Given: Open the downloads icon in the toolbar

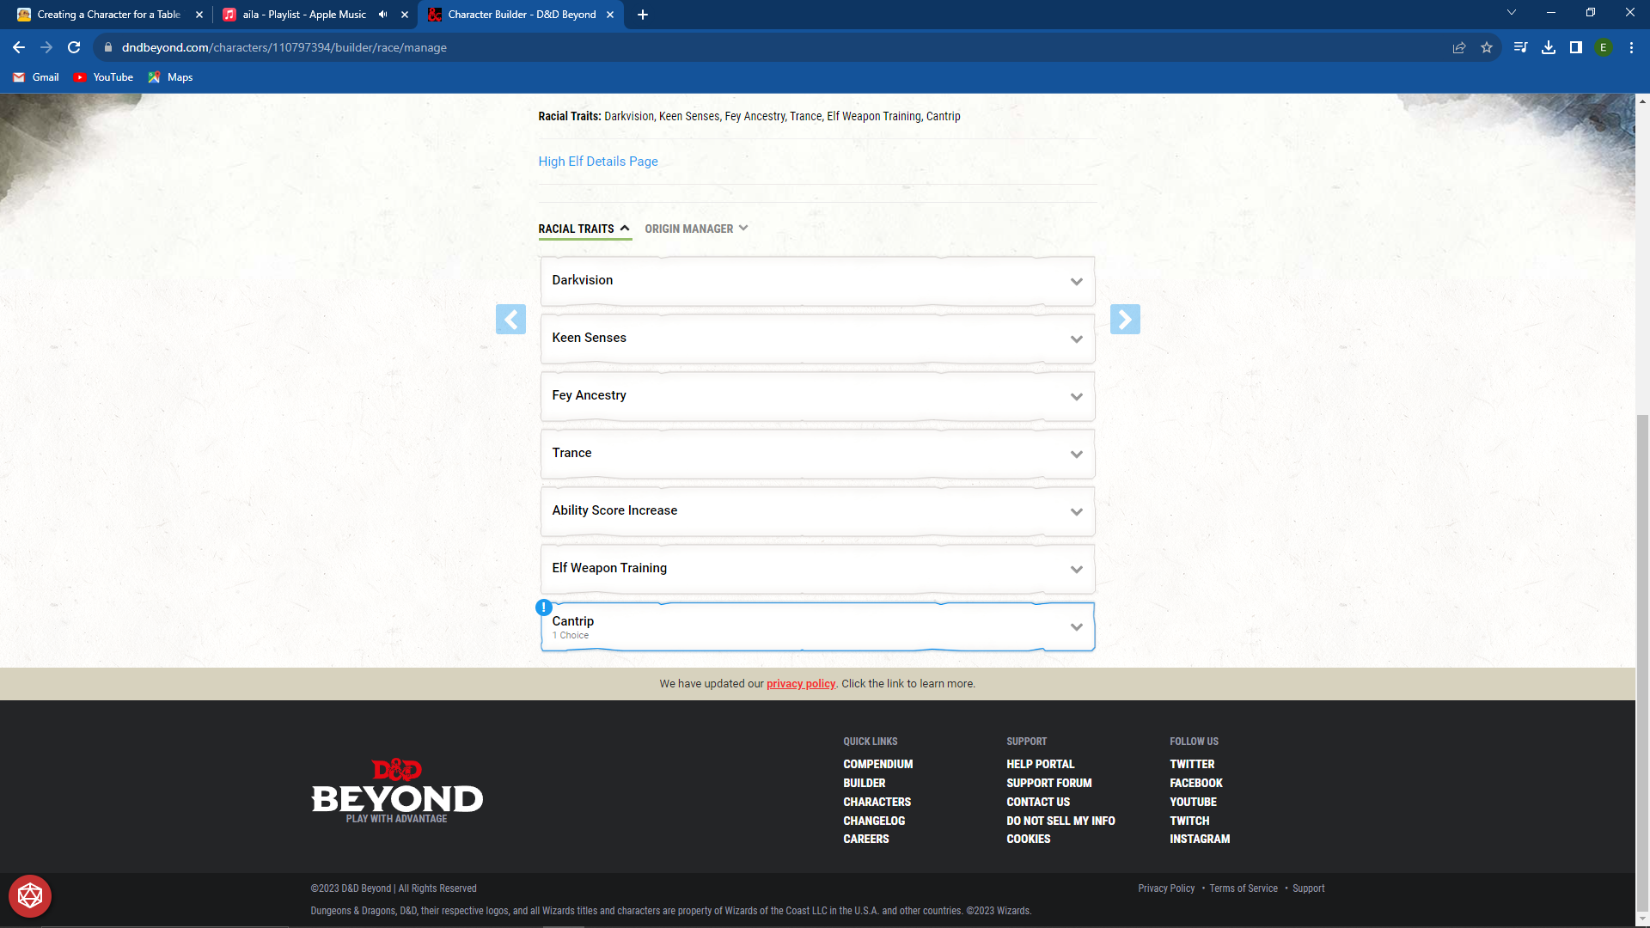Looking at the screenshot, I should 1549,47.
